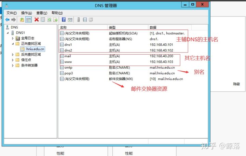Click 性能 under the left background server panel
The width and height of the screenshot is (246, 156).
coord(60,153)
